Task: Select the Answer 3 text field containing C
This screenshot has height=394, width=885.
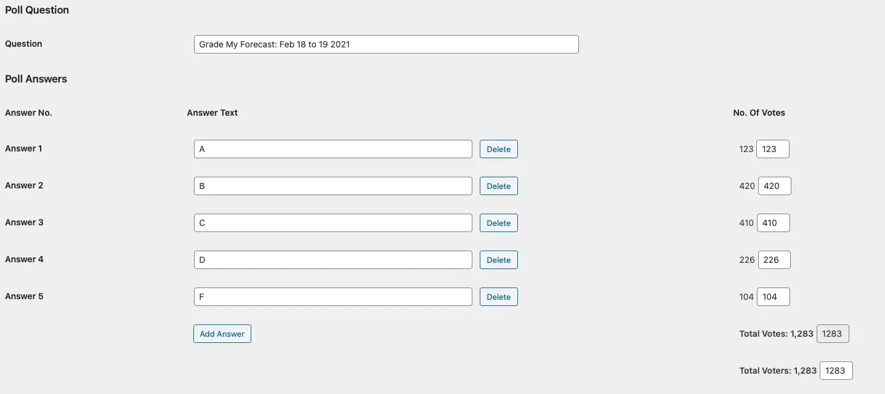Action: (x=333, y=223)
